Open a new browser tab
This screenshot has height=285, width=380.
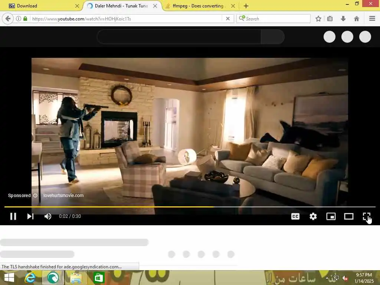tap(246, 6)
